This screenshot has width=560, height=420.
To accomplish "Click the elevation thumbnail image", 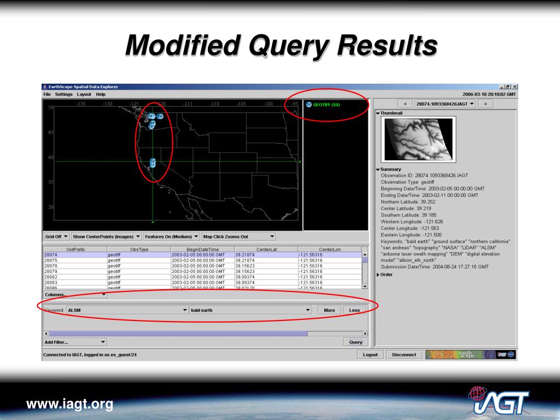I will (418, 139).
